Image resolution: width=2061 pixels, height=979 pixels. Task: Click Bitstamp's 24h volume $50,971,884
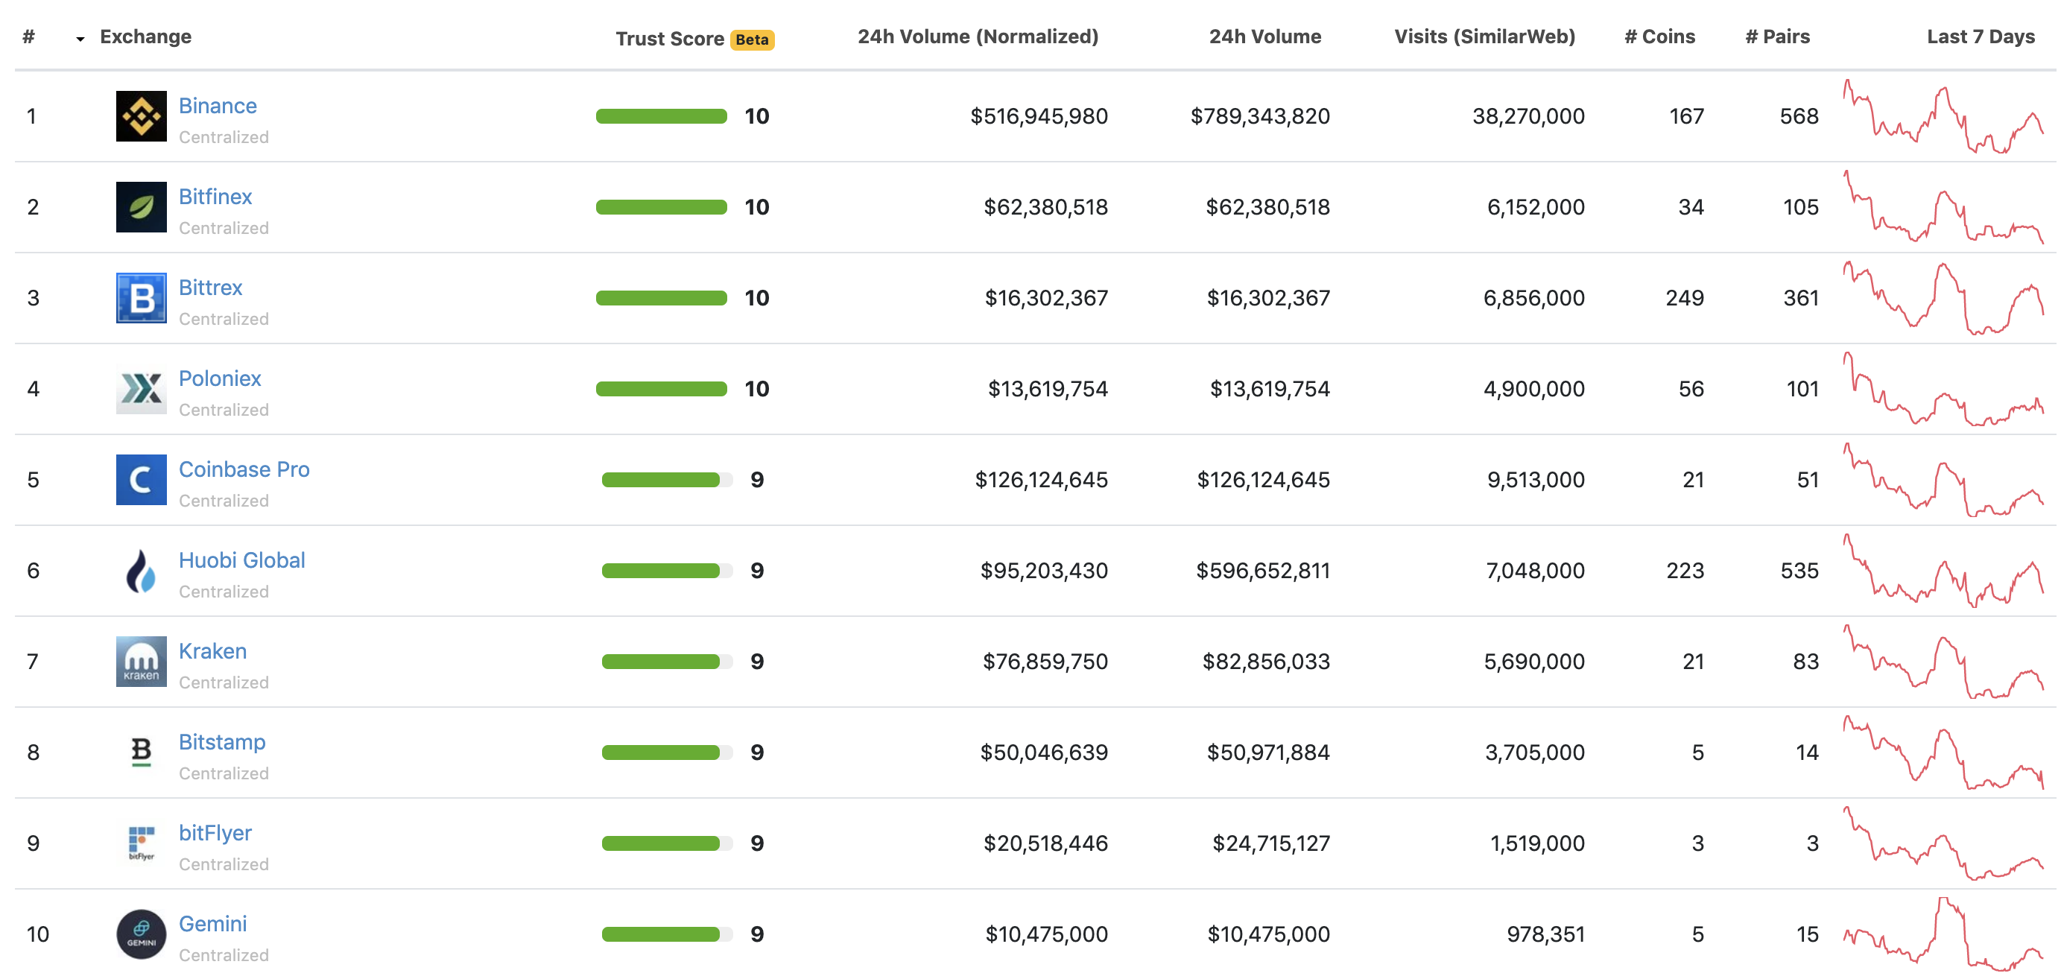coord(1268,752)
